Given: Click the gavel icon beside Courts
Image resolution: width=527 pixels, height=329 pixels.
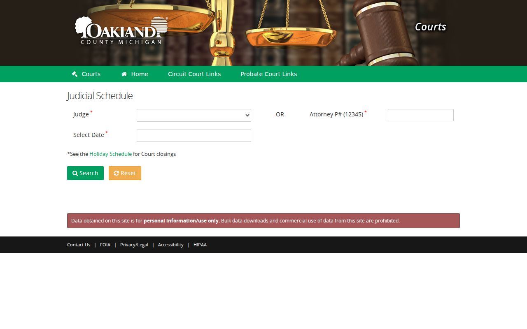Looking at the screenshot, I should (x=75, y=74).
